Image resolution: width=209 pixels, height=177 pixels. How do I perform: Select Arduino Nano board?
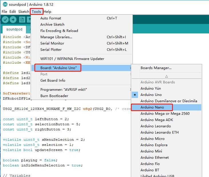click(x=152, y=107)
